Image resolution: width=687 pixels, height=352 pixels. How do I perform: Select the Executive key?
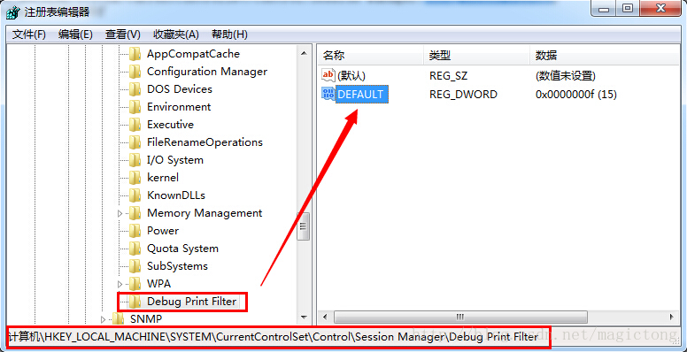pyautogui.click(x=171, y=125)
